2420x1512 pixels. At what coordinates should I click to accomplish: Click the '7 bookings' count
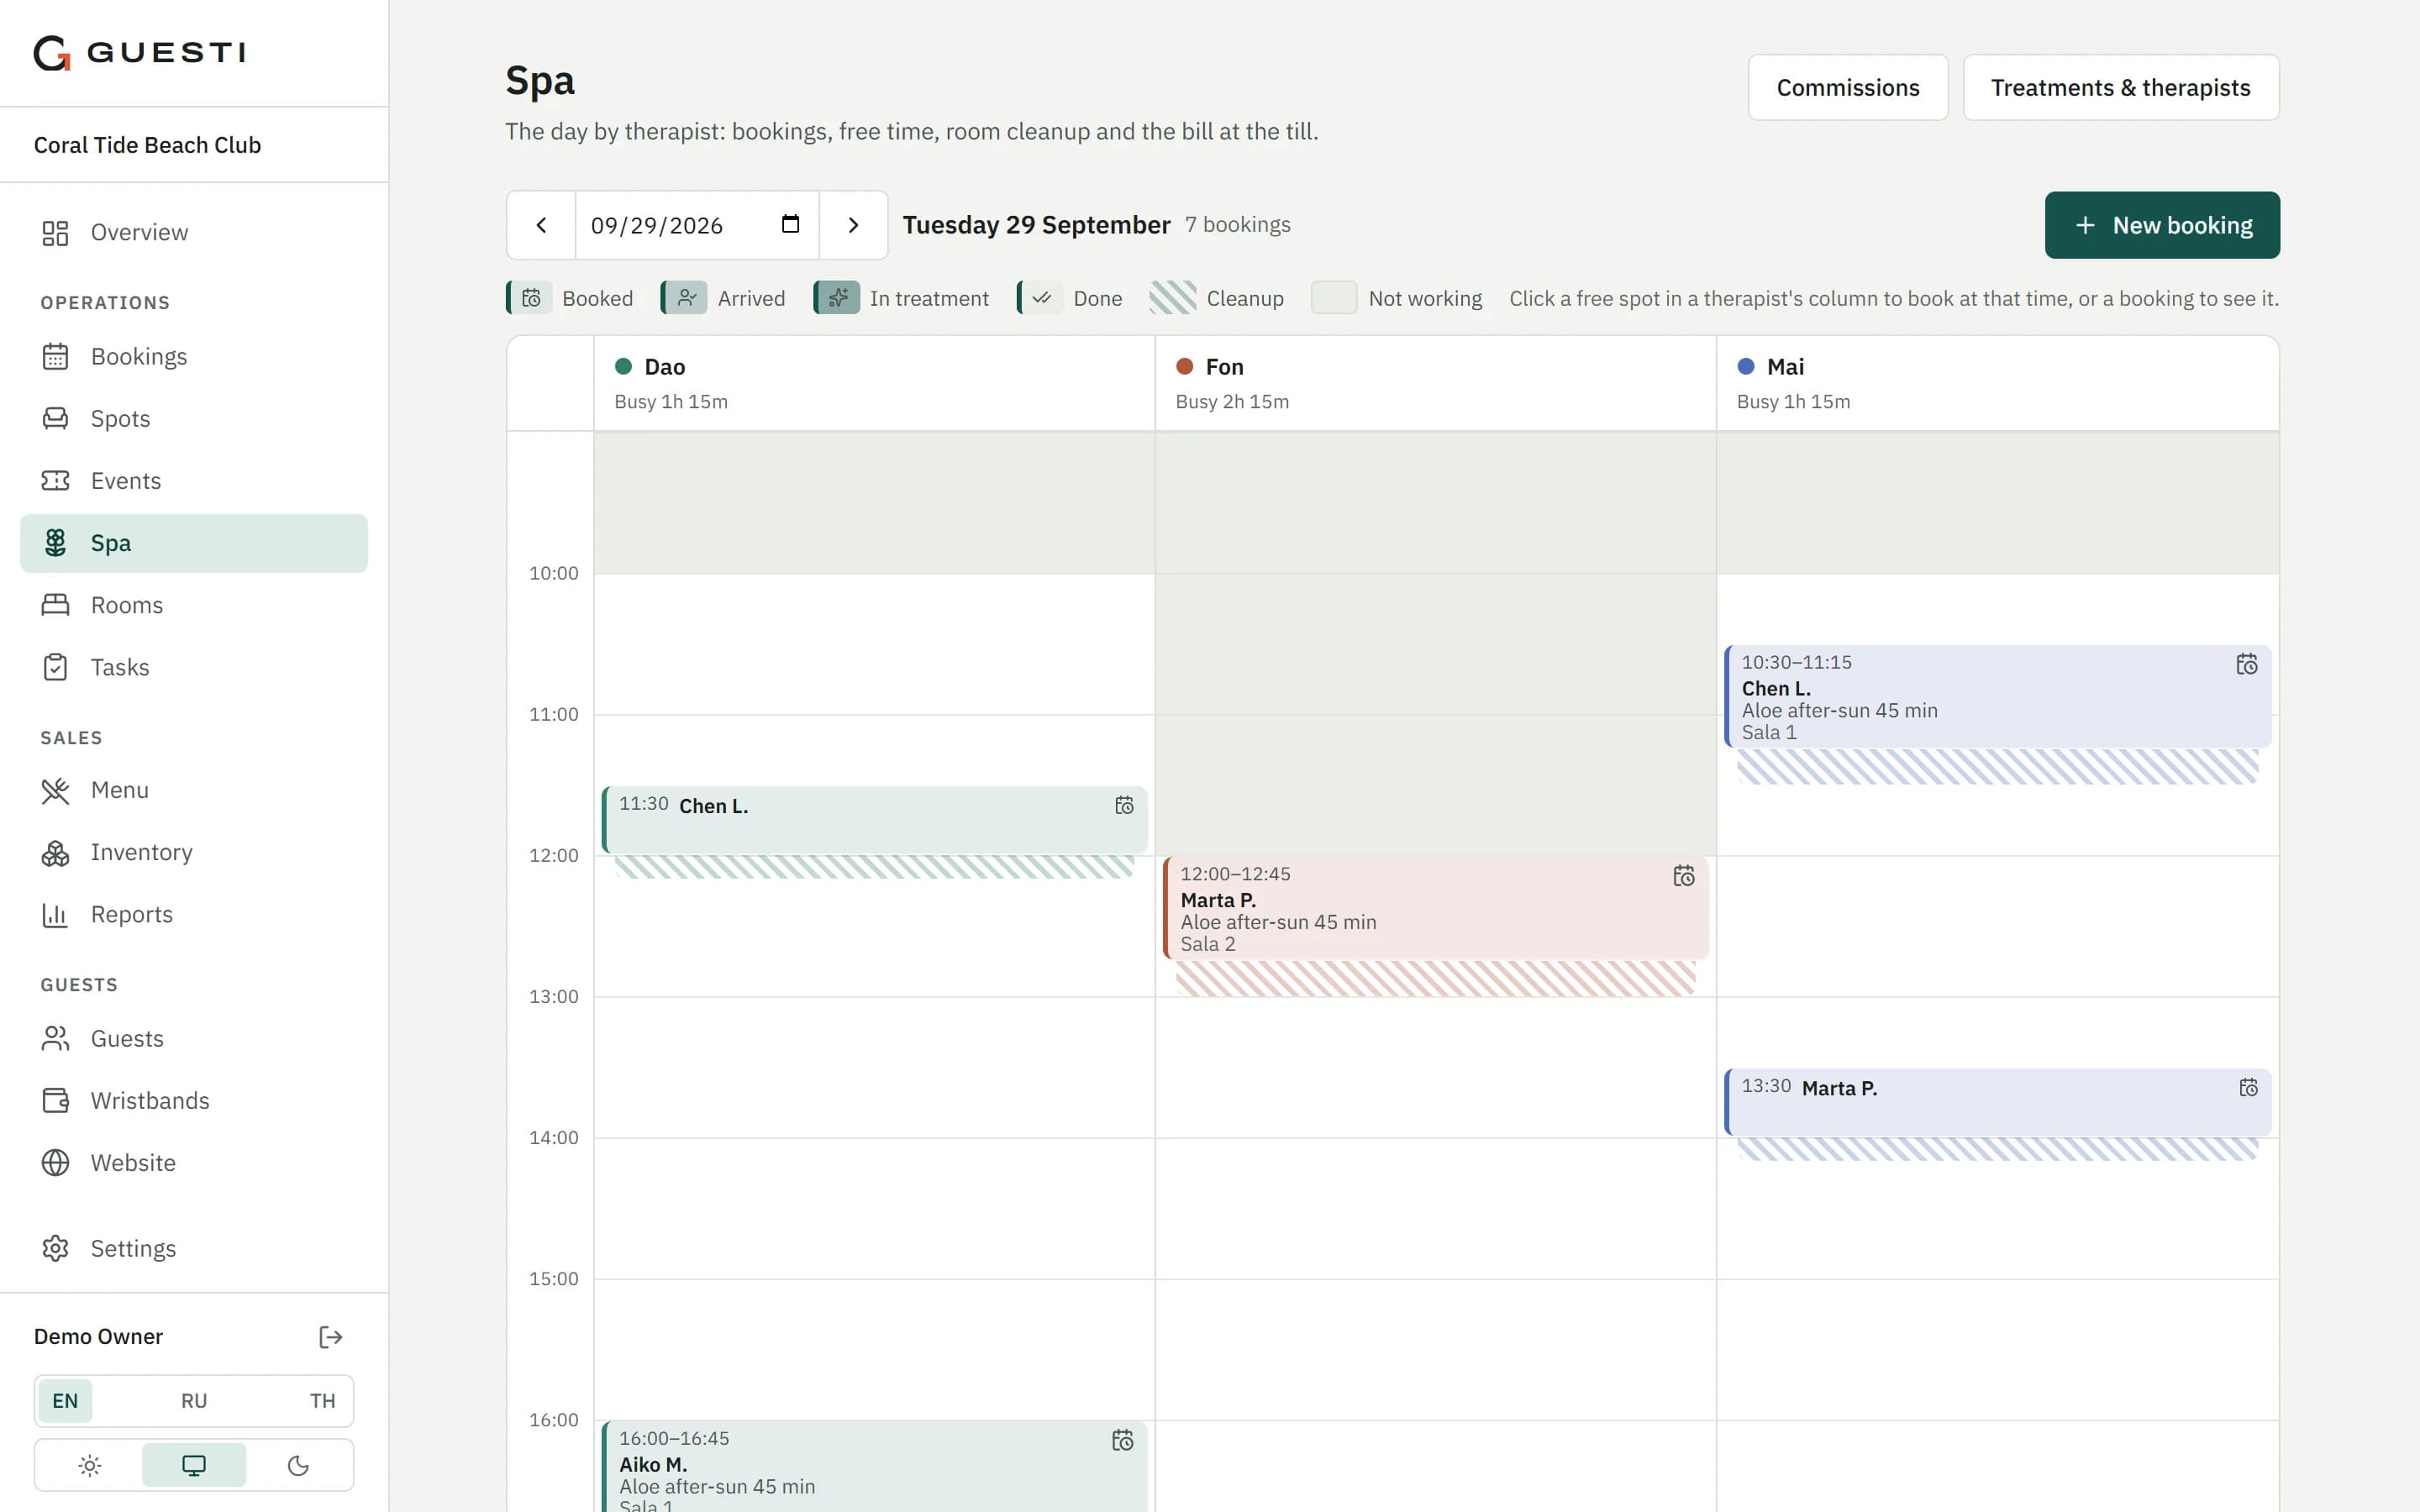point(1237,224)
